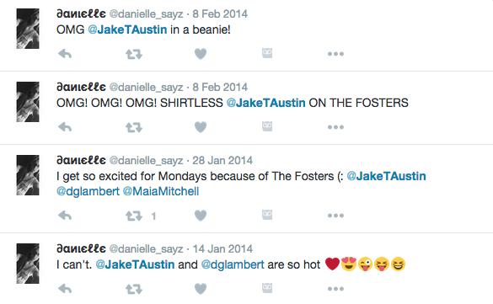Open @danielle_sayz handle on first tweet

pyautogui.click(x=146, y=14)
